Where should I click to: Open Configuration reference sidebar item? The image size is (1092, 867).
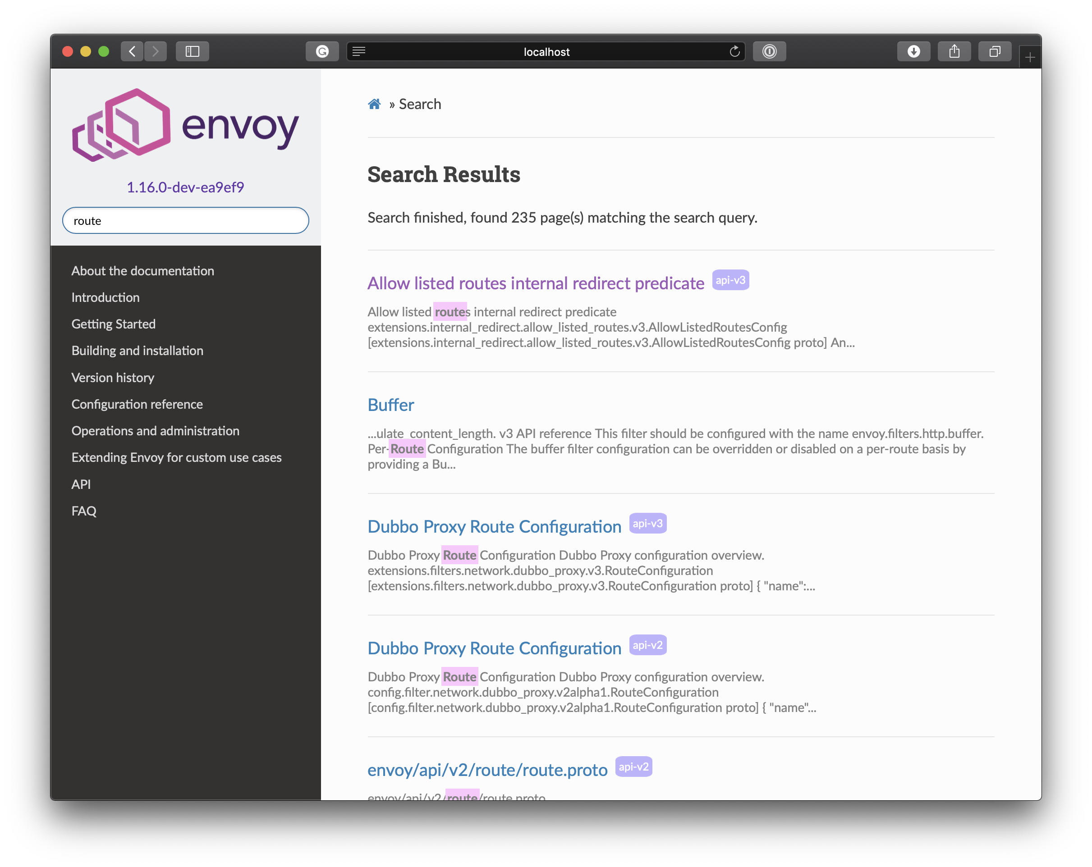[137, 404]
